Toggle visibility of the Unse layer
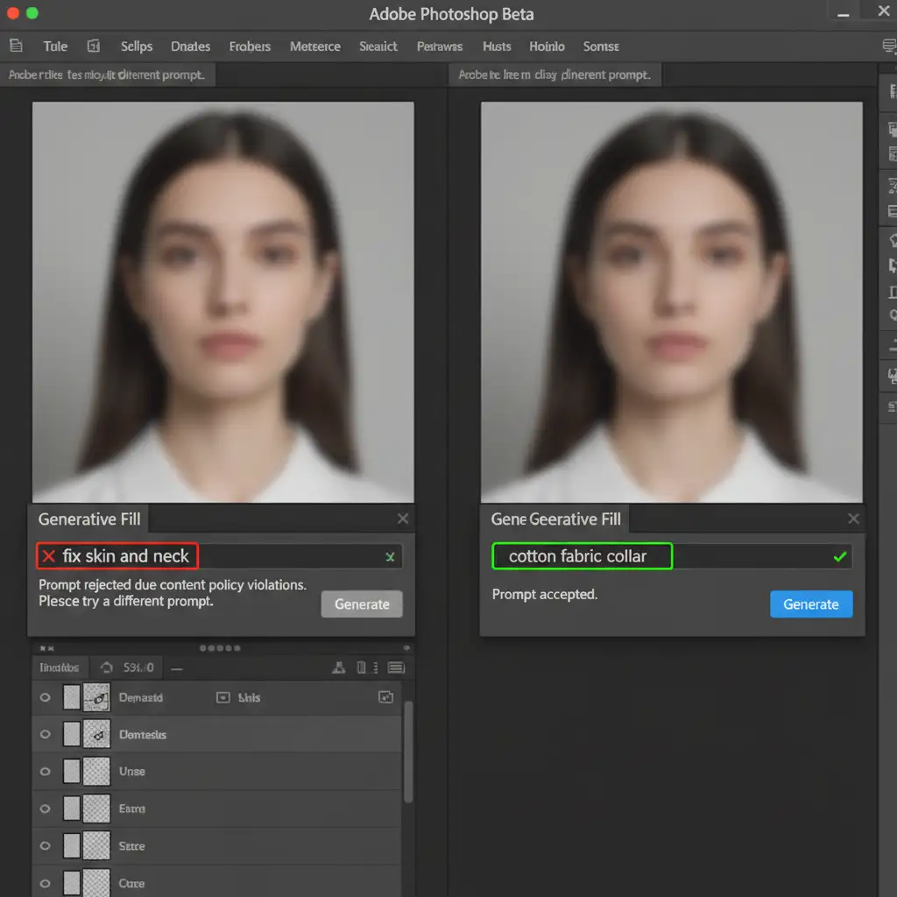The width and height of the screenshot is (897, 897). 46,772
